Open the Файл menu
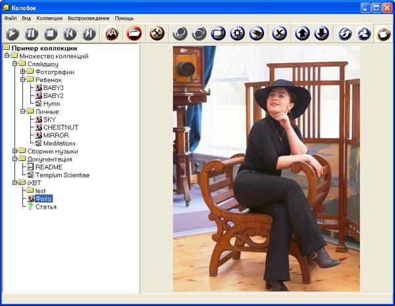Screen dimensions: 395x306 11,18
